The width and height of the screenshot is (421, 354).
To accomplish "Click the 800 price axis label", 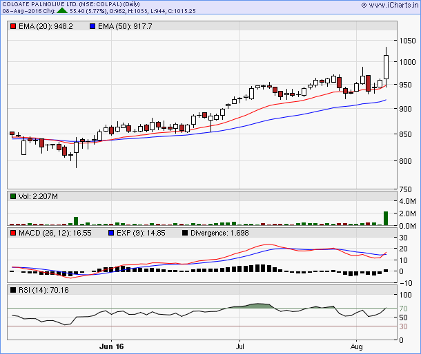I will click(405, 161).
